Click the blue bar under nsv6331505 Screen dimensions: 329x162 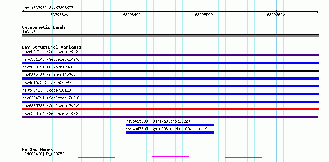point(170,63)
